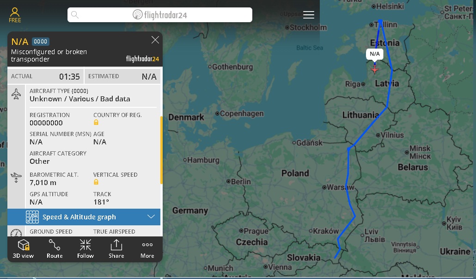Click the search magnifier icon
The image size is (476, 279).
(x=75, y=15)
